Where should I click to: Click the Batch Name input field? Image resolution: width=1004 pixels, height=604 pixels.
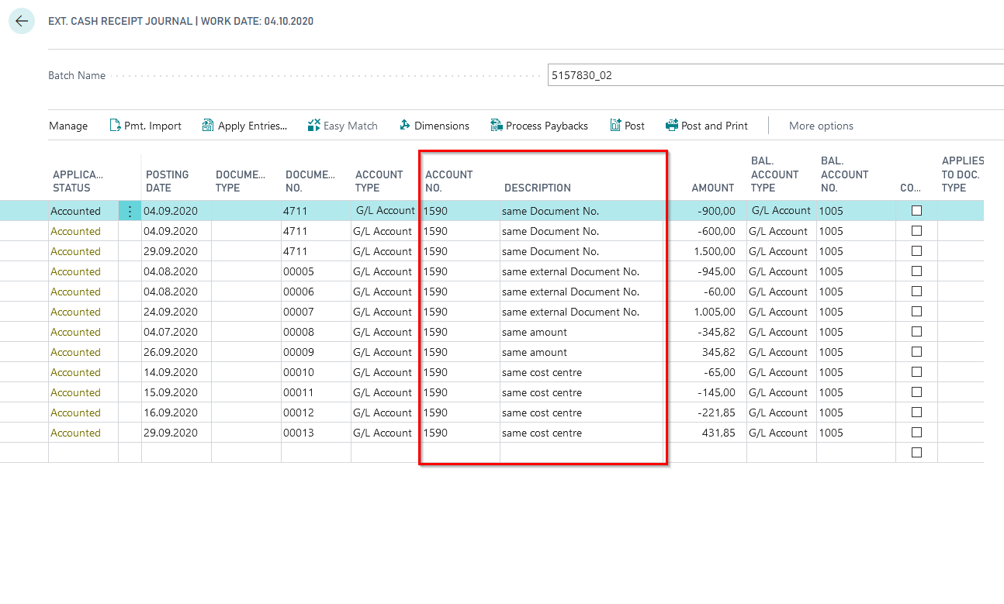(x=774, y=75)
